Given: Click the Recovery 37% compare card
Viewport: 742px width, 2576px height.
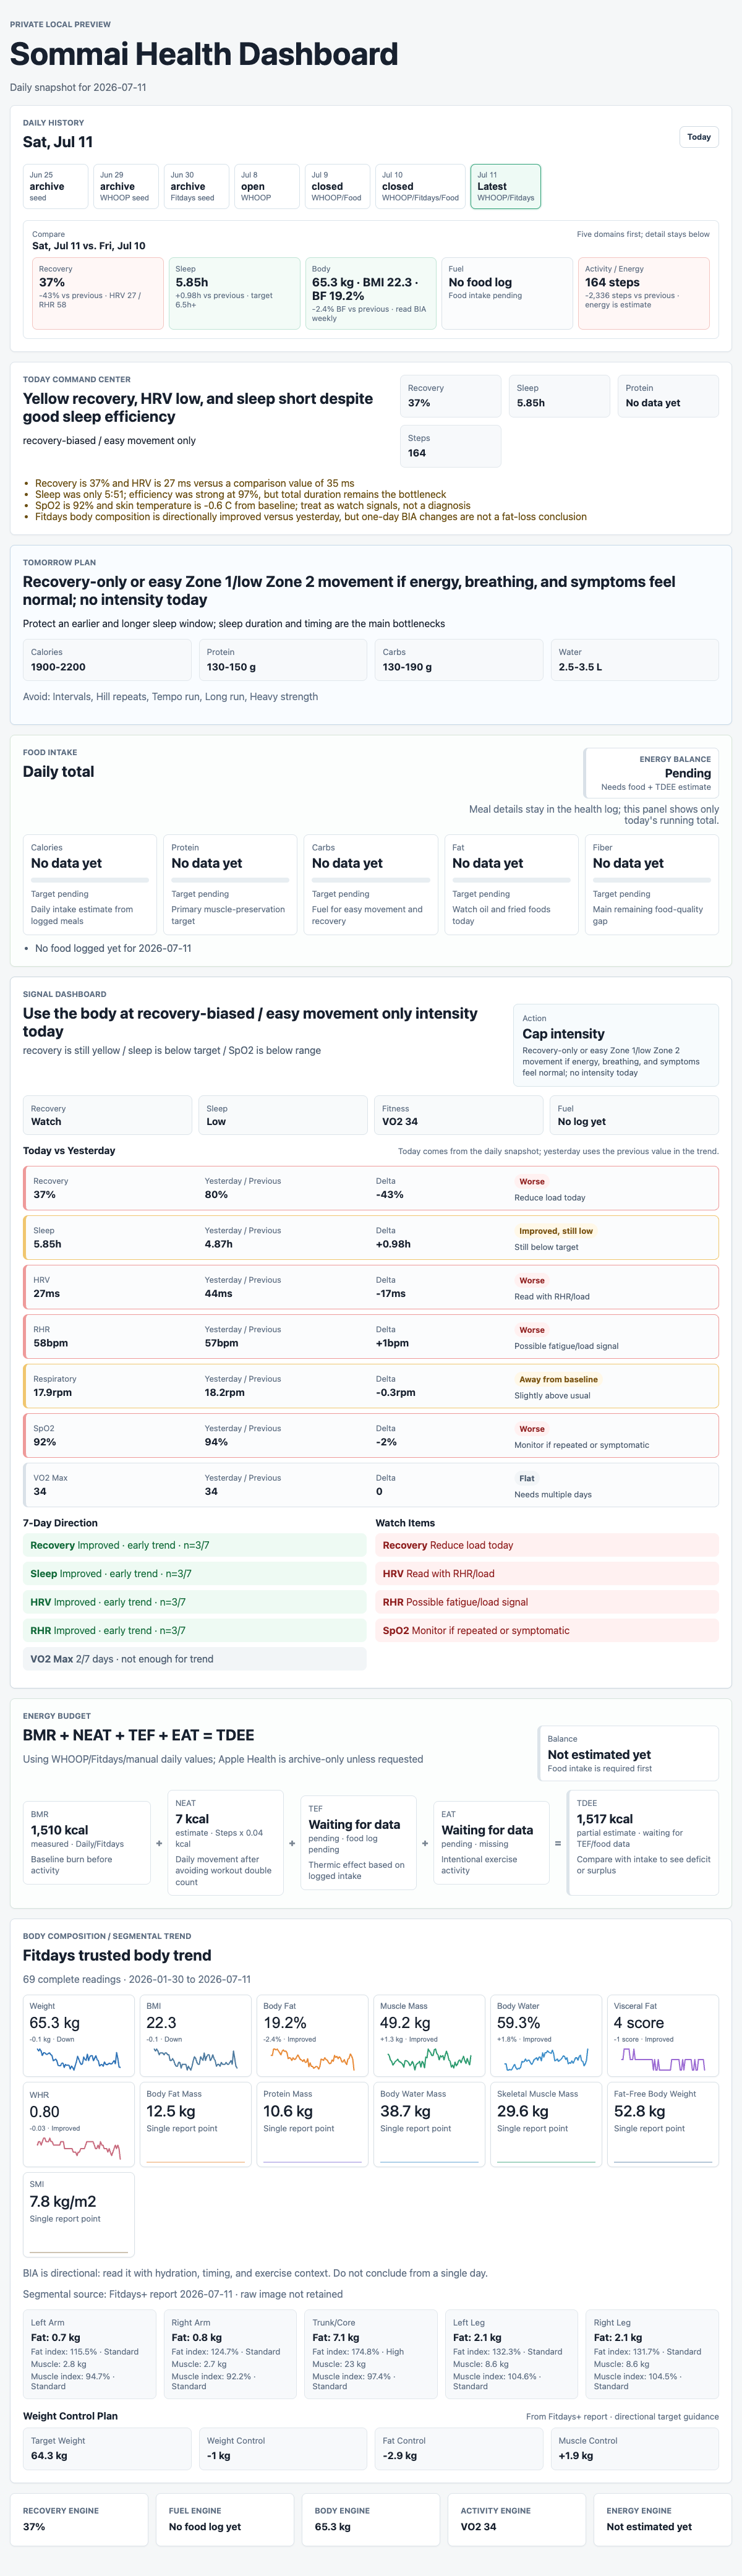Looking at the screenshot, I should point(98,293).
